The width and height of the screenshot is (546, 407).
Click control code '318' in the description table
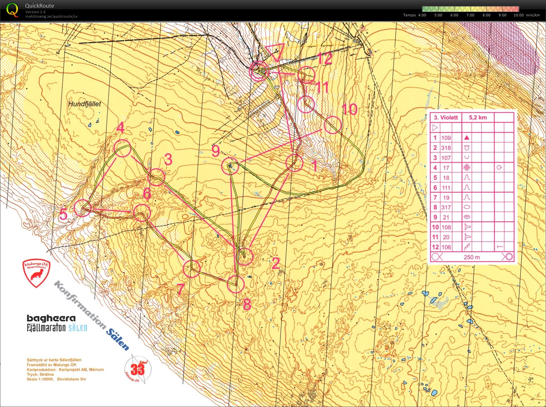446,148
